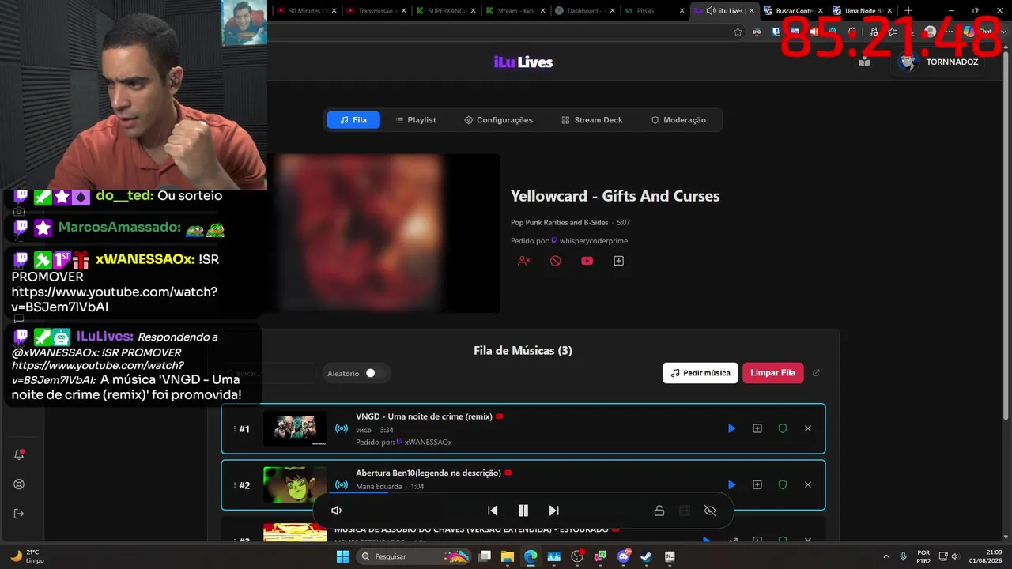Open Discord from the taskbar
Image resolution: width=1012 pixels, height=569 pixels.
(624, 556)
